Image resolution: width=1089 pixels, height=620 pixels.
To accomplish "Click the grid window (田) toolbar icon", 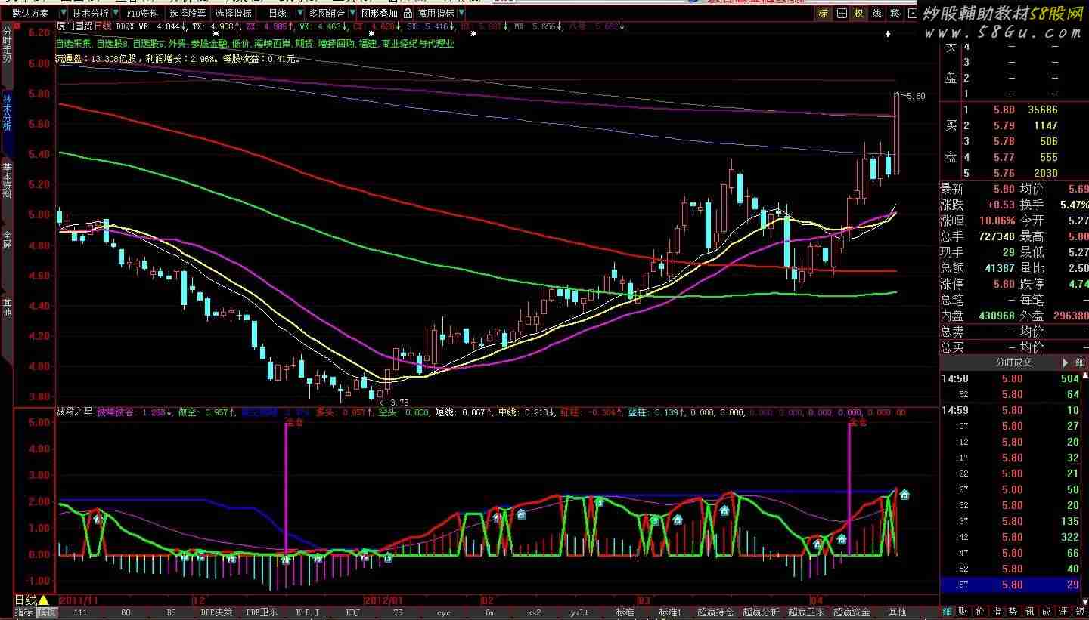I will coord(842,14).
